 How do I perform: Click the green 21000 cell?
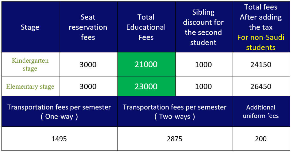coord(147,64)
